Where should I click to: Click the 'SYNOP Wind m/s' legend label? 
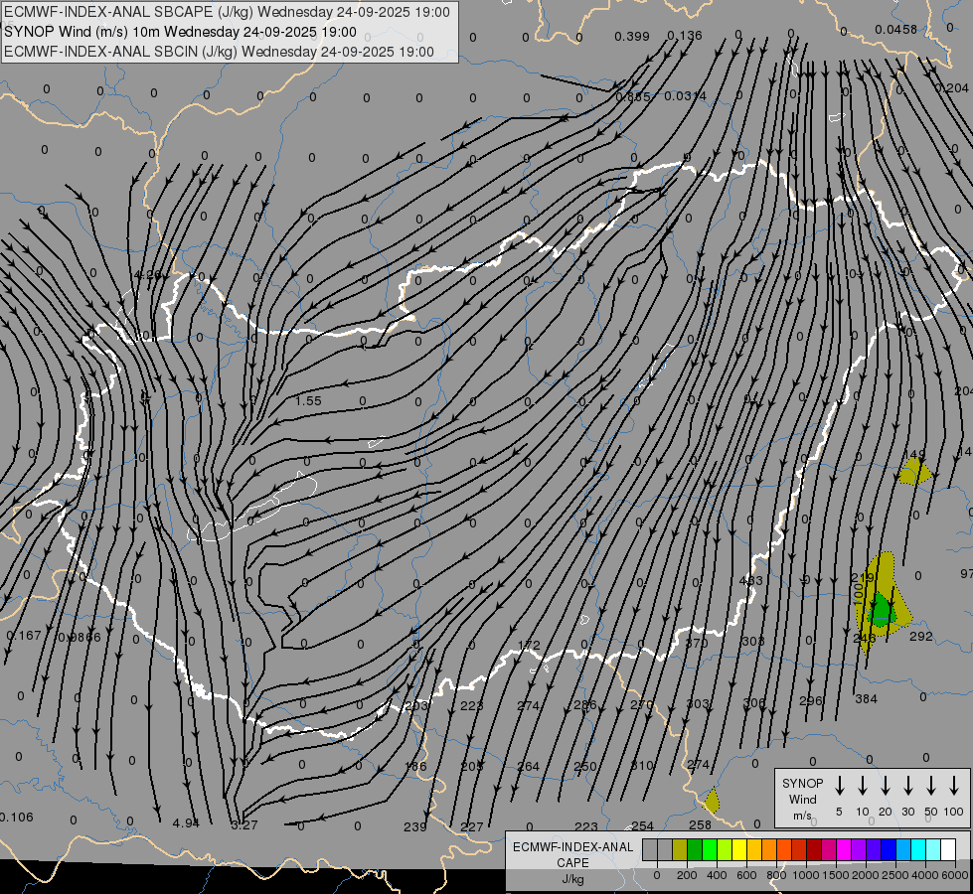802,799
